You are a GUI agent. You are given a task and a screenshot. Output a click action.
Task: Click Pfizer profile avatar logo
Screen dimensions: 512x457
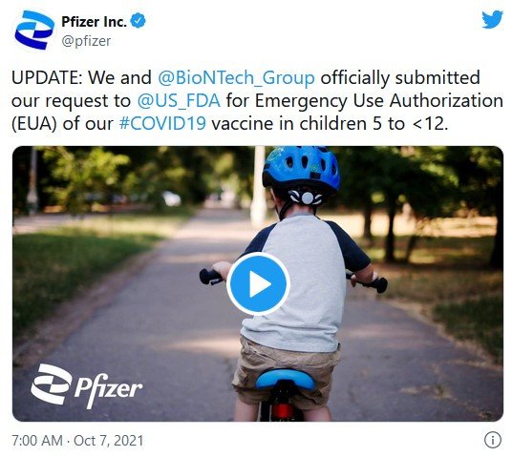tap(34, 30)
